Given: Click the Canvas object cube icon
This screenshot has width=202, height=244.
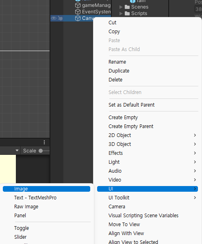Looking at the screenshot, I should click(x=78, y=18).
